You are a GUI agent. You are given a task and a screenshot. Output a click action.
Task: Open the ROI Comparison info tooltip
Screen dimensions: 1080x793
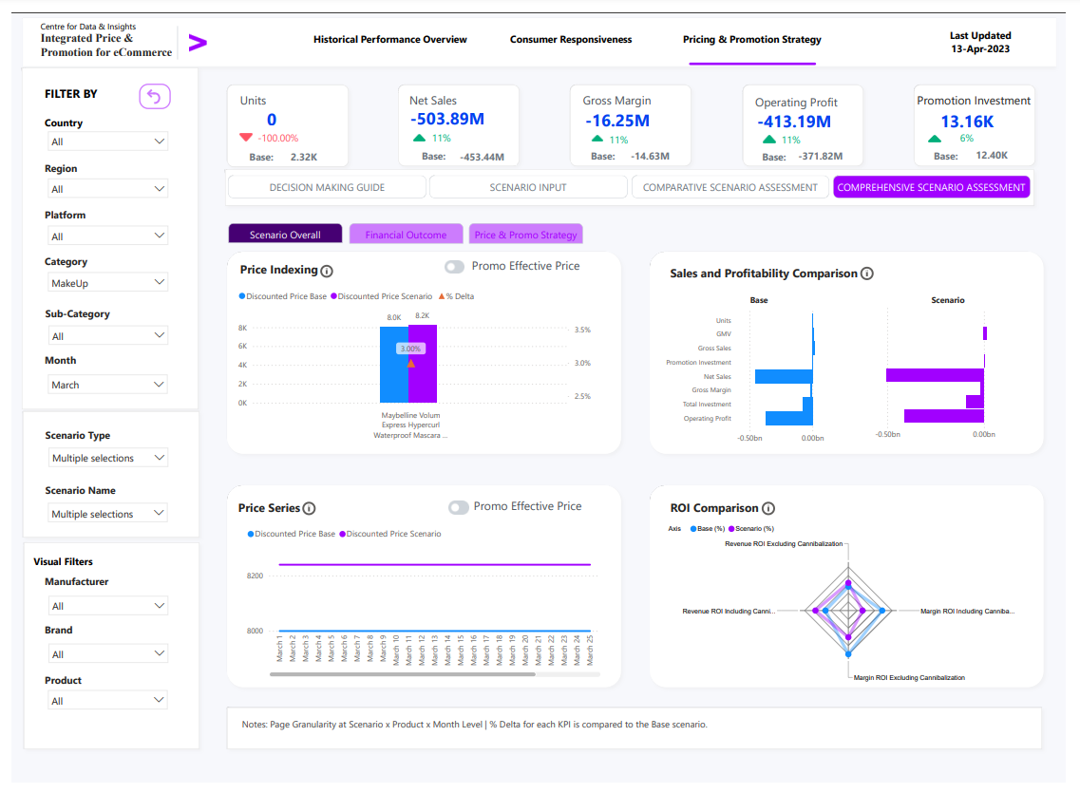(768, 508)
